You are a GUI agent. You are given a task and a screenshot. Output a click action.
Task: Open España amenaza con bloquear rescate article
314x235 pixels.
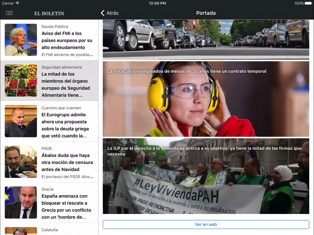49,203
